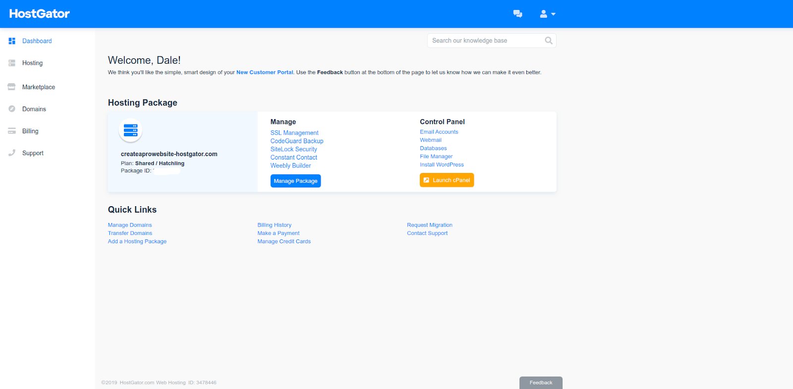
Task: Open Weebly Builder link
Action: [x=291, y=166]
